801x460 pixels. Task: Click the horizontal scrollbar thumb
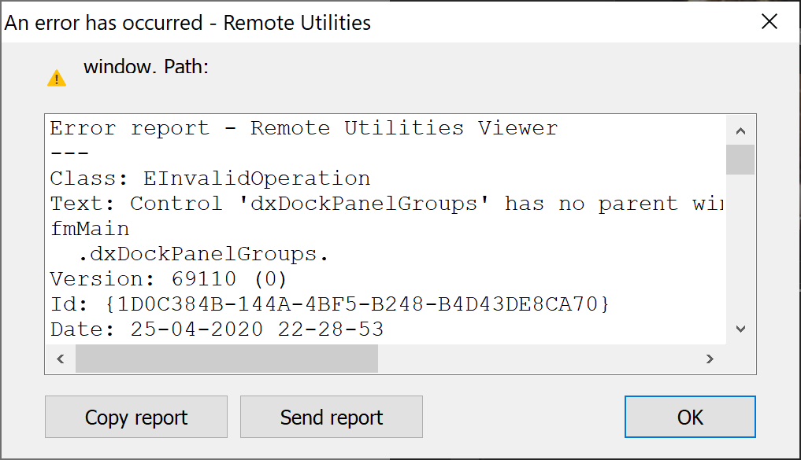click(227, 359)
